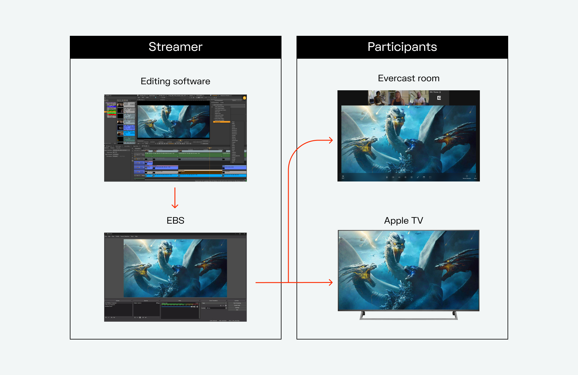Enter fullscreen via Evercast fullscreen icon
The height and width of the screenshot is (375, 578).
point(430,177)
